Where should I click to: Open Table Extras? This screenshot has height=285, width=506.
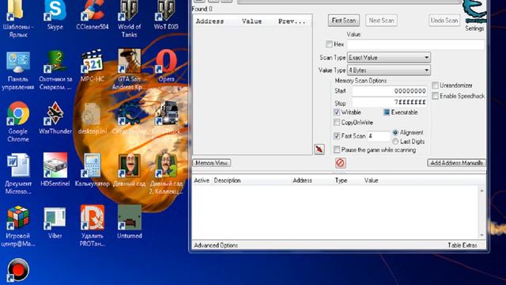(462, 245)
